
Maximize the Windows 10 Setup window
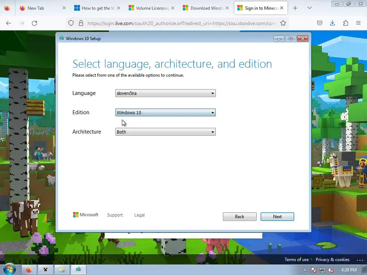click(291, 39)
